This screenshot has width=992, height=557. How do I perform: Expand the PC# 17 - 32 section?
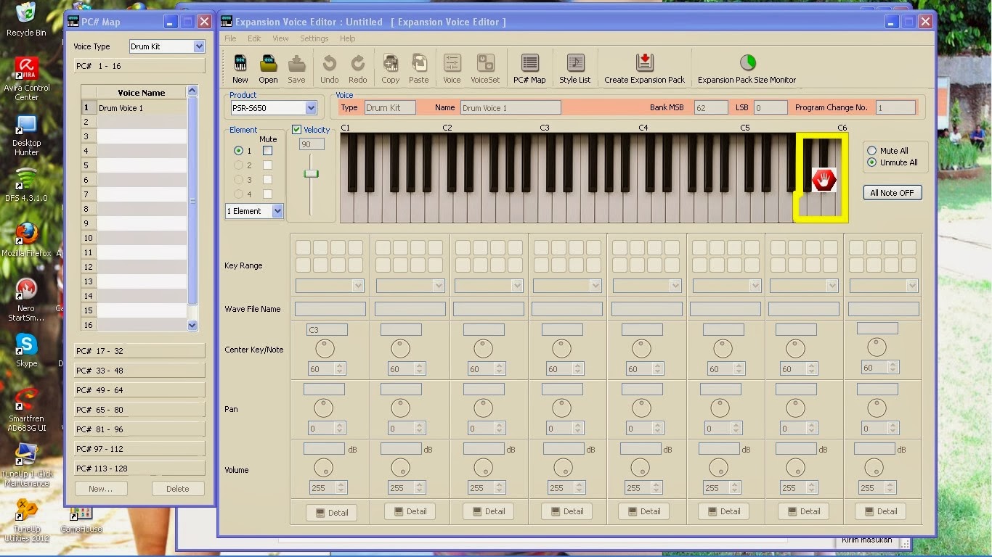point(139,351)
